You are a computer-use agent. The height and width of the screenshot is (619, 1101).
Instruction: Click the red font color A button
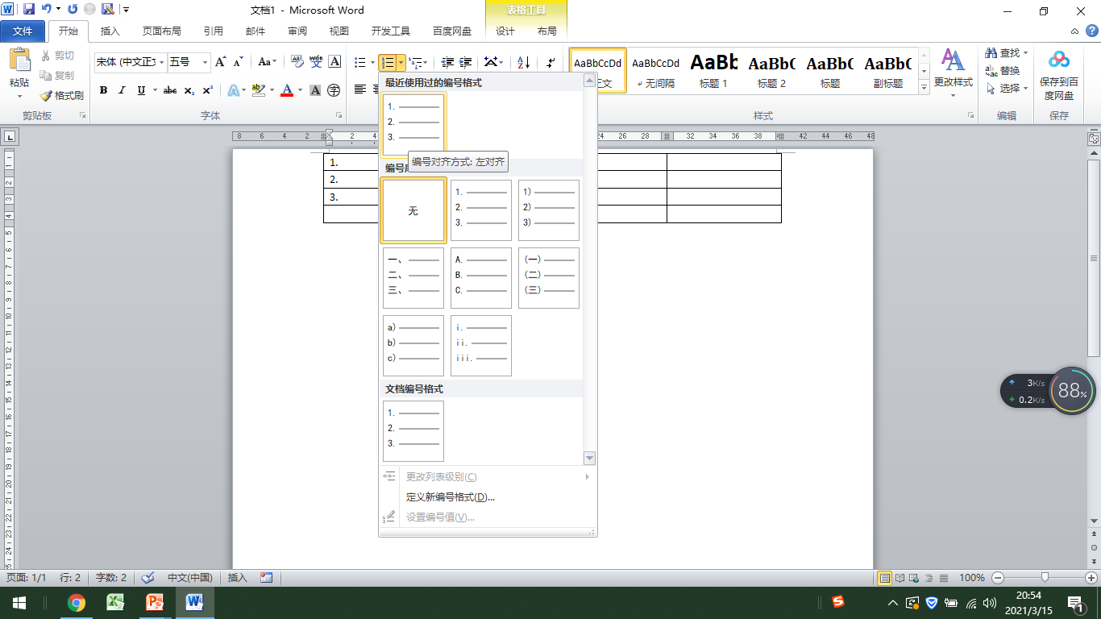(x=287, y=90)
